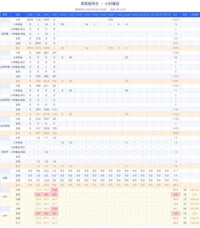Image resolution: width=200 pixels, height=228 pixels.
Task: Select the achievement rate 372.0%
Action: click(195, 204)
